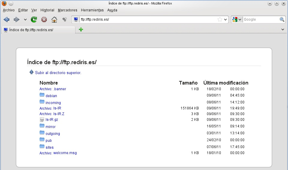Open the Herramientas menu
Image resolution: width=288 pixels, height=170 pixels.
point(92,10)
